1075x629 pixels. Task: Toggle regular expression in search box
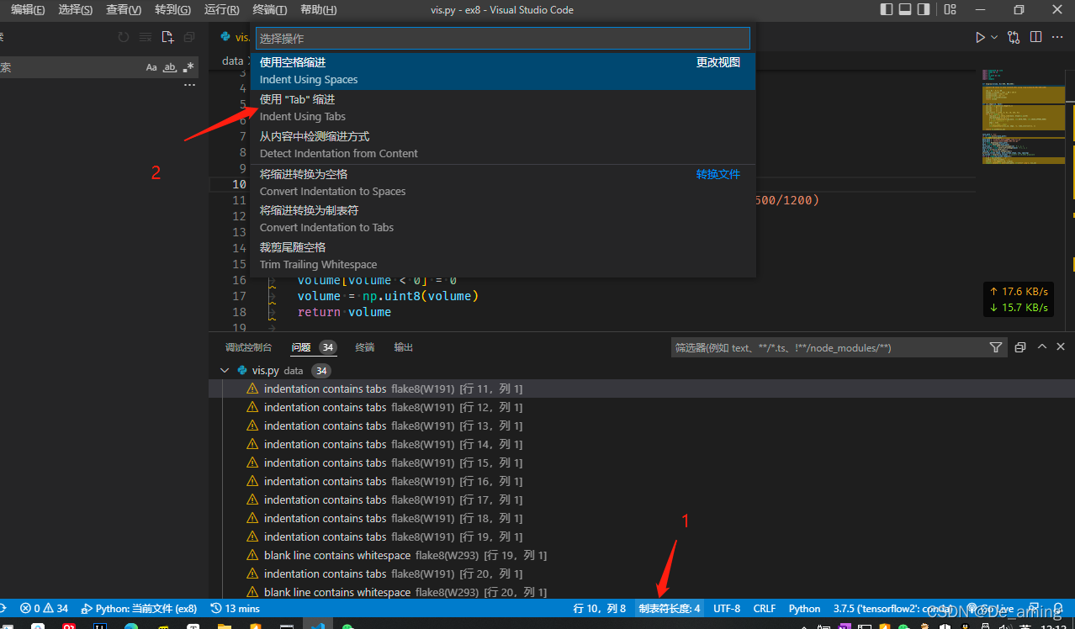(188, 67)
